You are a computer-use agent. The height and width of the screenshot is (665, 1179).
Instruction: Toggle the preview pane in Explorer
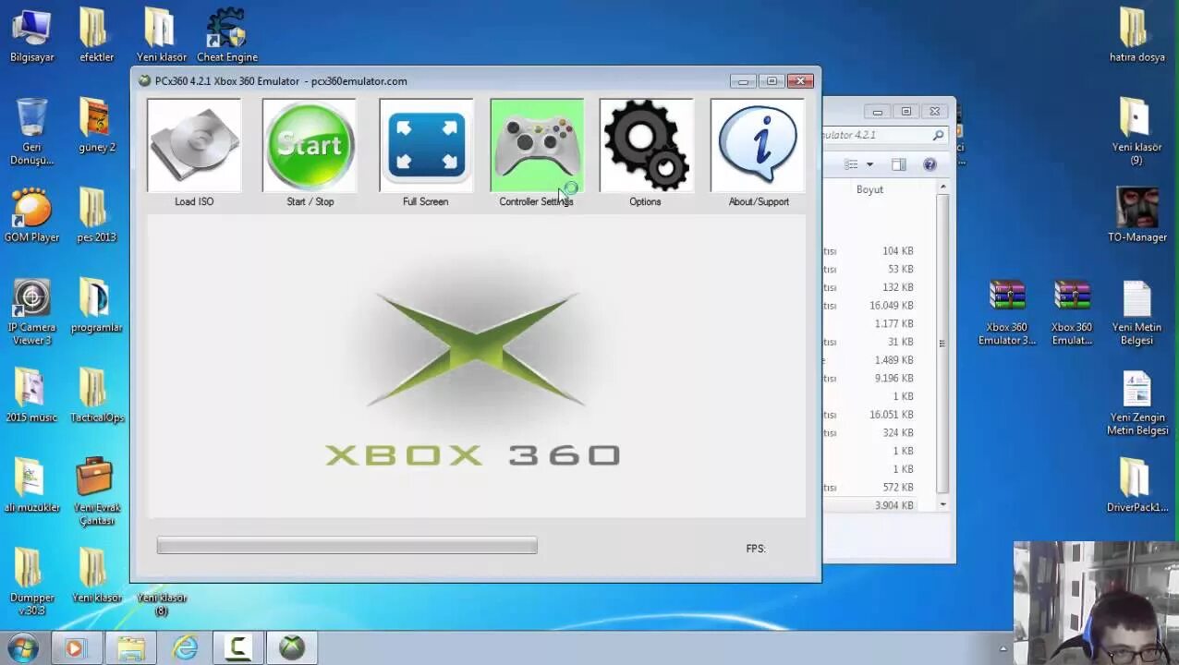pos(899,164)
